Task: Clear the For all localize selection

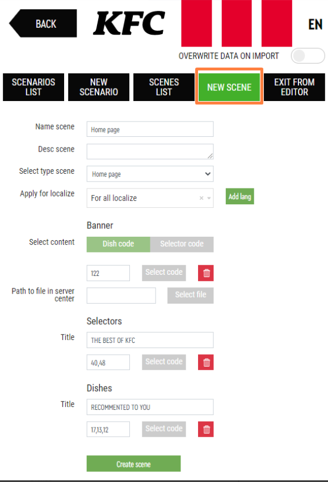Action: pyautogui.click(x=201, y=198)
